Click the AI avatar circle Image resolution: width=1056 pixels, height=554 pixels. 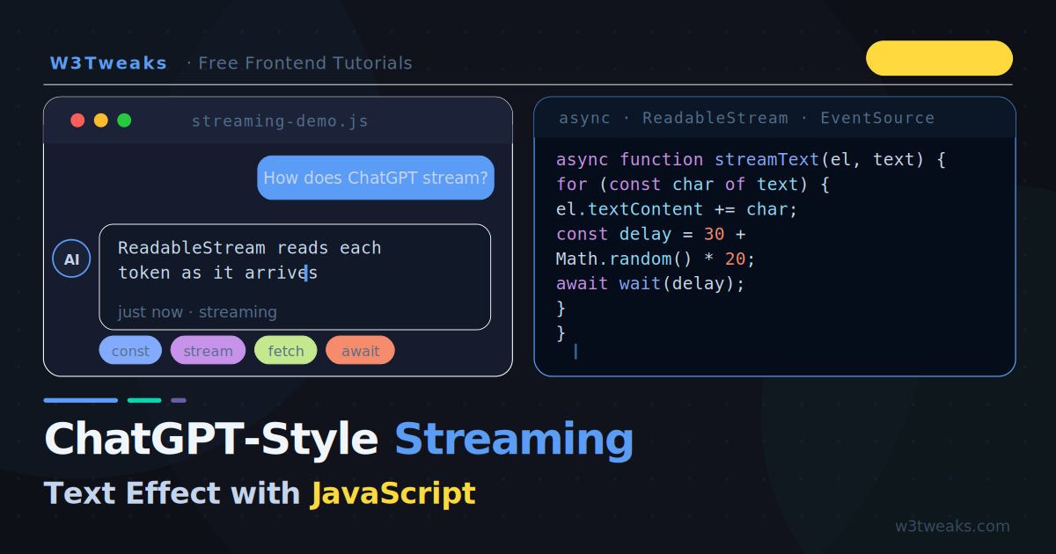[x=71, y=259]
